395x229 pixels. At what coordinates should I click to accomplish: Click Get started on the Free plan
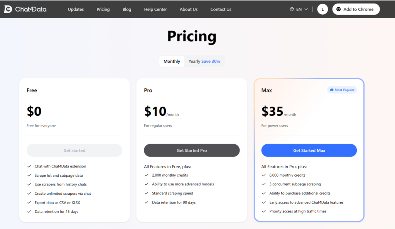click(74, 150)
